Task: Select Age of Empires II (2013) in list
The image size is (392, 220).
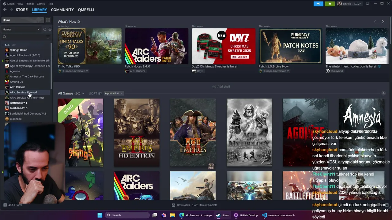Action: 25,55
